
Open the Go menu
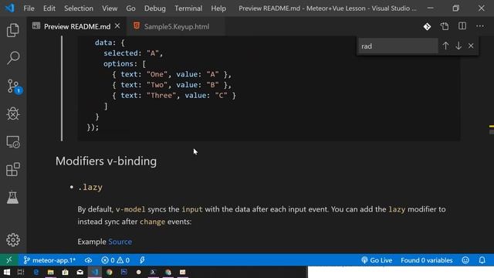[130, 8]
